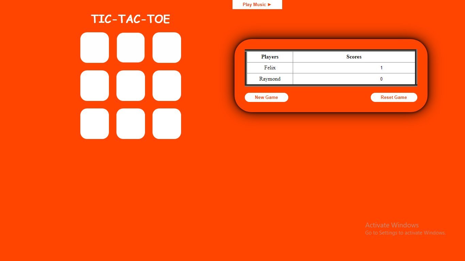Place a mark in the top-right cell
The width and height of the screenshot is (465, 261).
pos(167,48)
